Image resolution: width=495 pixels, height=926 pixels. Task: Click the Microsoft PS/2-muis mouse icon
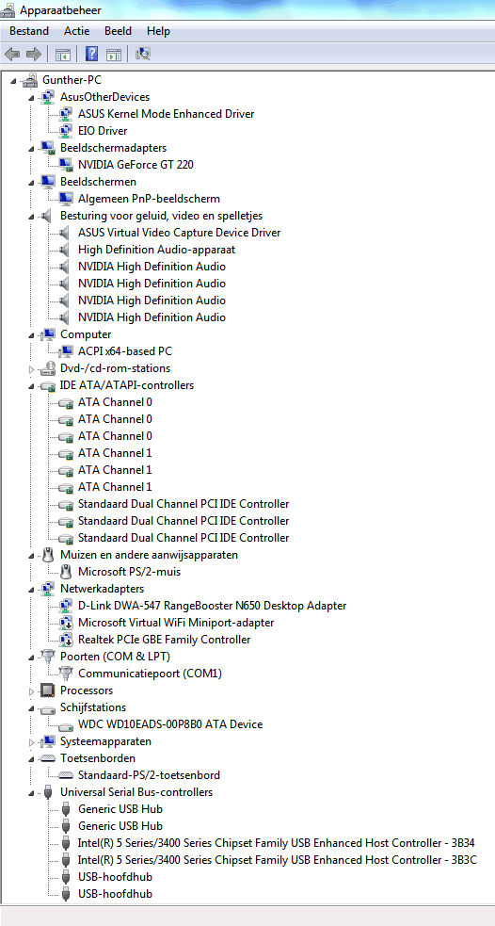coord(66,572)
